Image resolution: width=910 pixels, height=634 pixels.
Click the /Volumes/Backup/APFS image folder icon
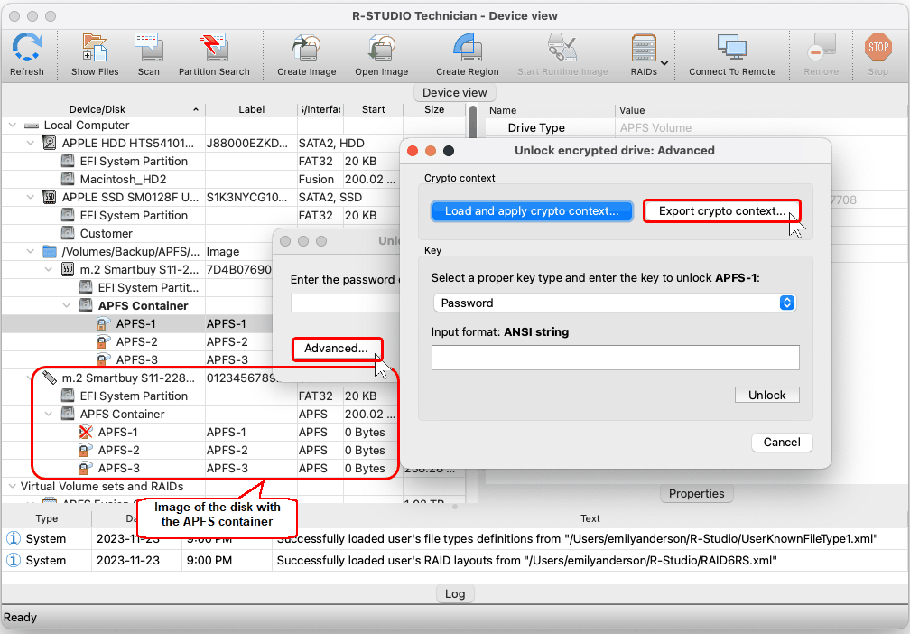click(50, 251)
